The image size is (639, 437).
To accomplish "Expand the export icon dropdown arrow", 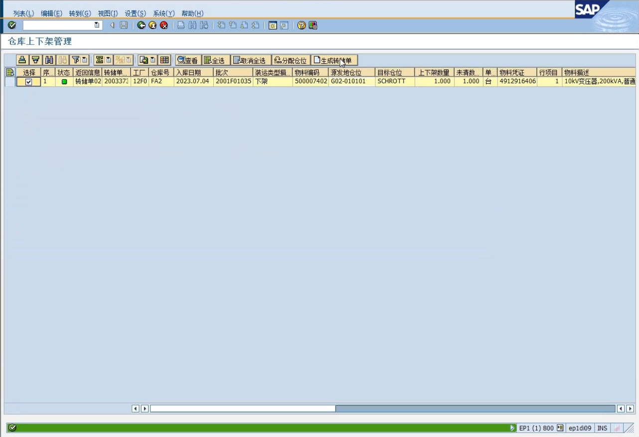I will pos(153,60).
